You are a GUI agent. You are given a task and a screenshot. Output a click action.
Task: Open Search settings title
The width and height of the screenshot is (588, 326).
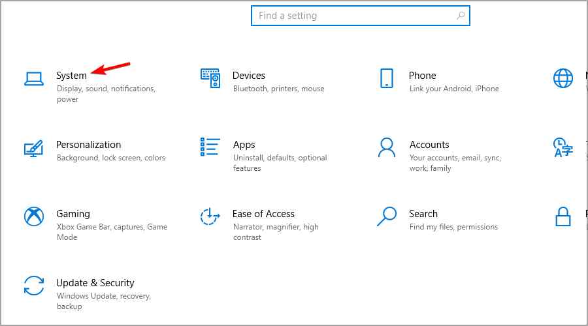coord(423,214)
